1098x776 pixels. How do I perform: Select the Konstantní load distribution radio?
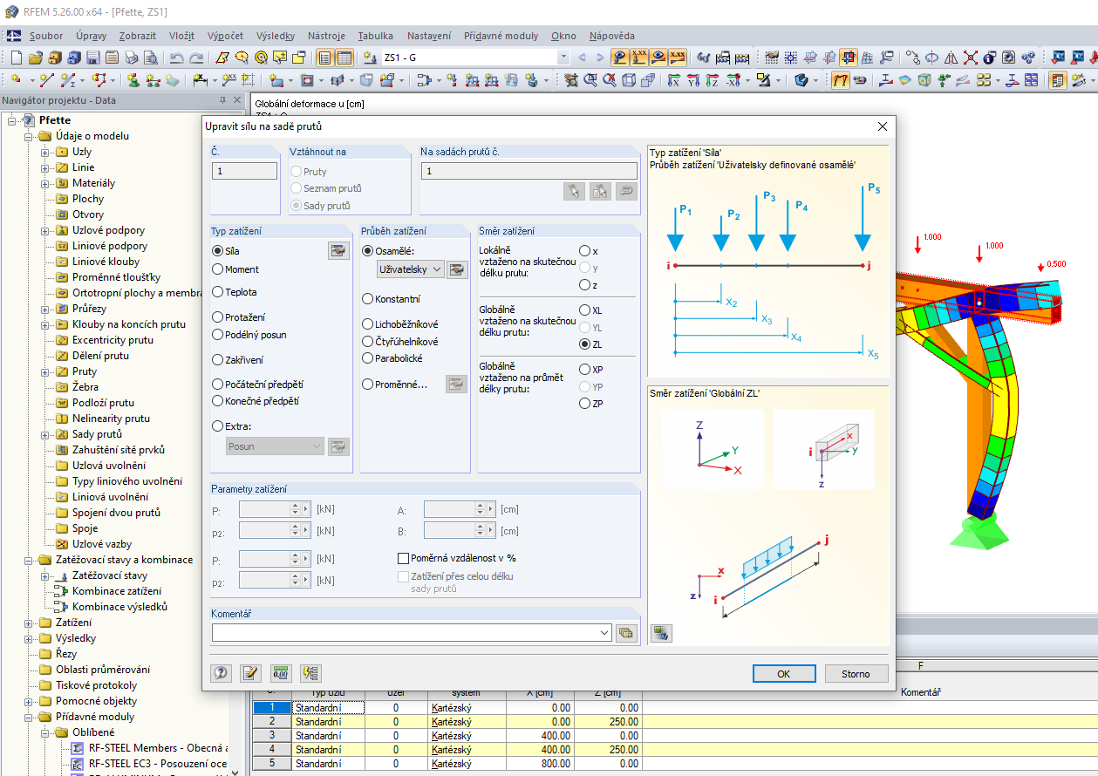pos(368,299)
